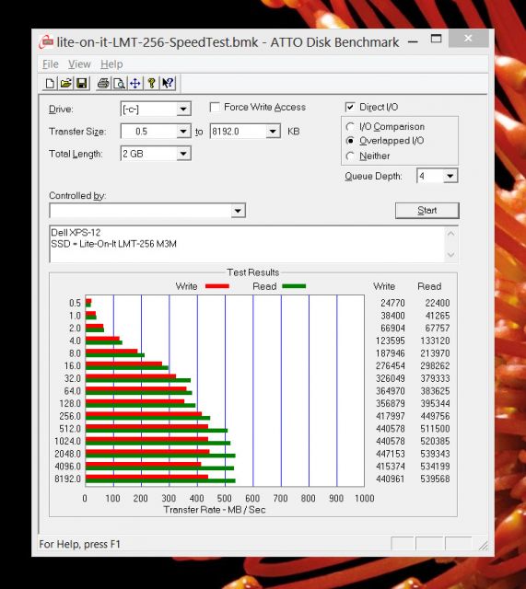Choose the Neither radio option
Image resolution: width=526 pixels, height=589 pixels.
(350, 156)
